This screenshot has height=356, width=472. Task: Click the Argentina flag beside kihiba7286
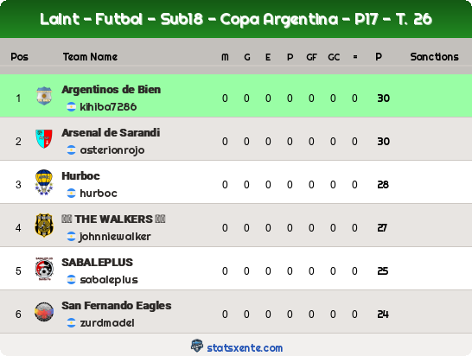click(71, 107)
